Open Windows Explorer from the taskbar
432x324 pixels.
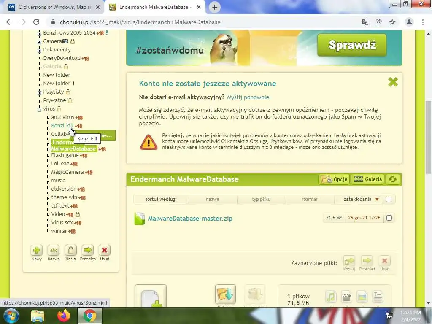[x=38, y=316]
